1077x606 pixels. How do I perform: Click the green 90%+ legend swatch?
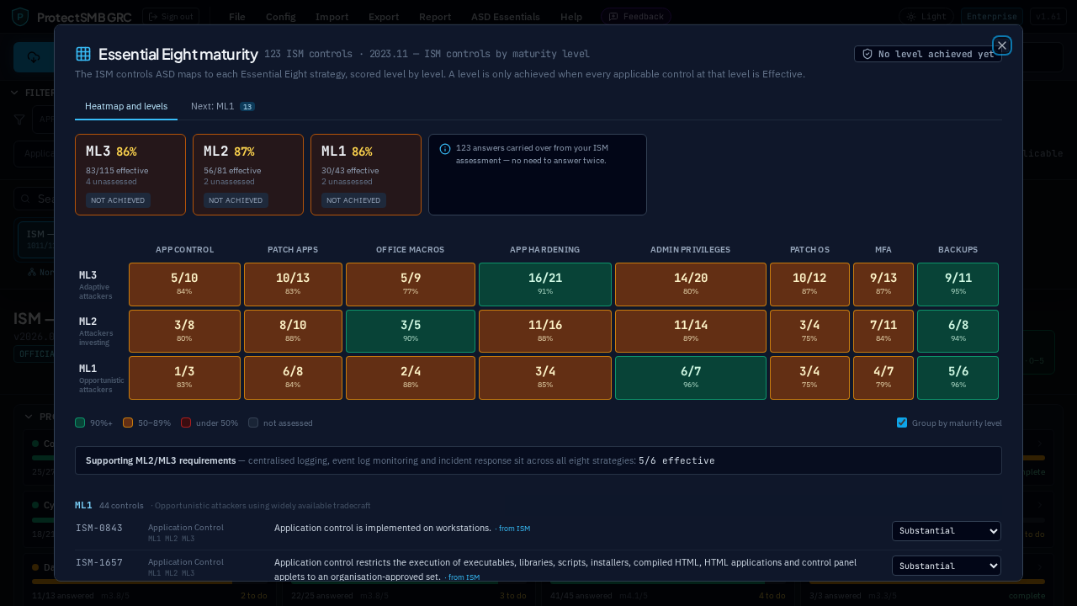pyautogui.click(x=80, y=423)
